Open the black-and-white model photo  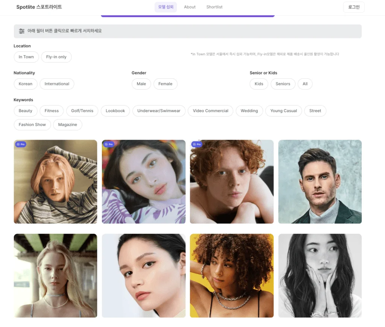pos(320,275)
